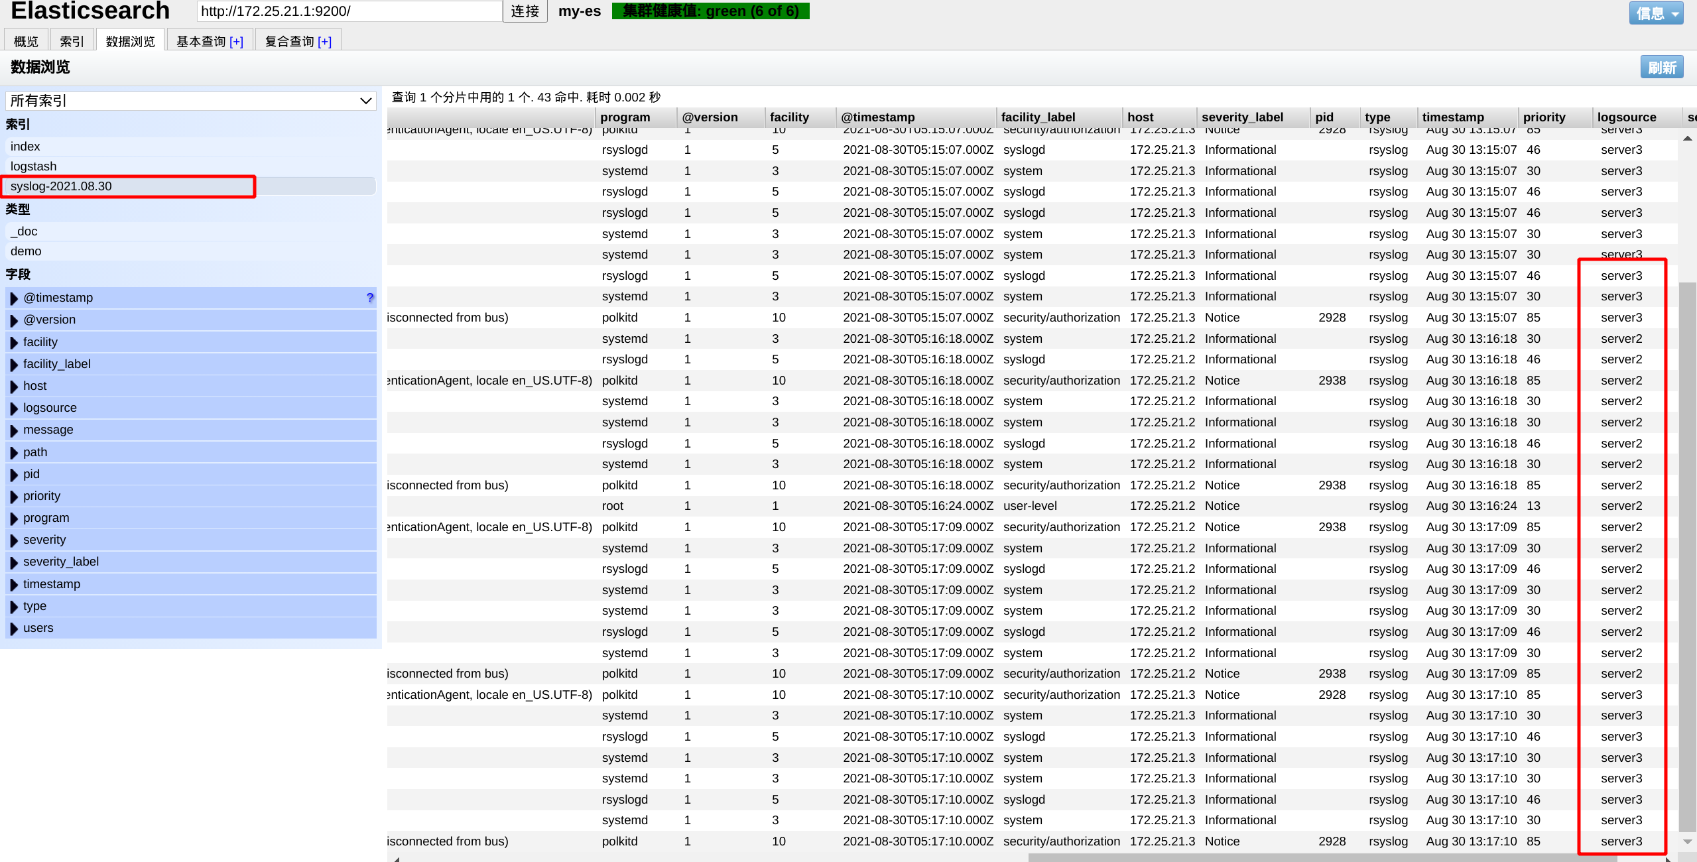Expand the @timestamp field arrow
The image size is (1697, 862).
[x=14, y=298]
